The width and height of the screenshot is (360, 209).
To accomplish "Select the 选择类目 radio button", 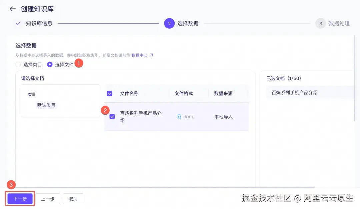I will click(x=18, y=64).
